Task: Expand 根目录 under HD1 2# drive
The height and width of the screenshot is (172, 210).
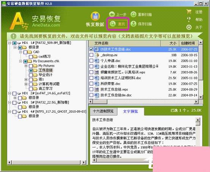Action: click(x=15, y=98)
